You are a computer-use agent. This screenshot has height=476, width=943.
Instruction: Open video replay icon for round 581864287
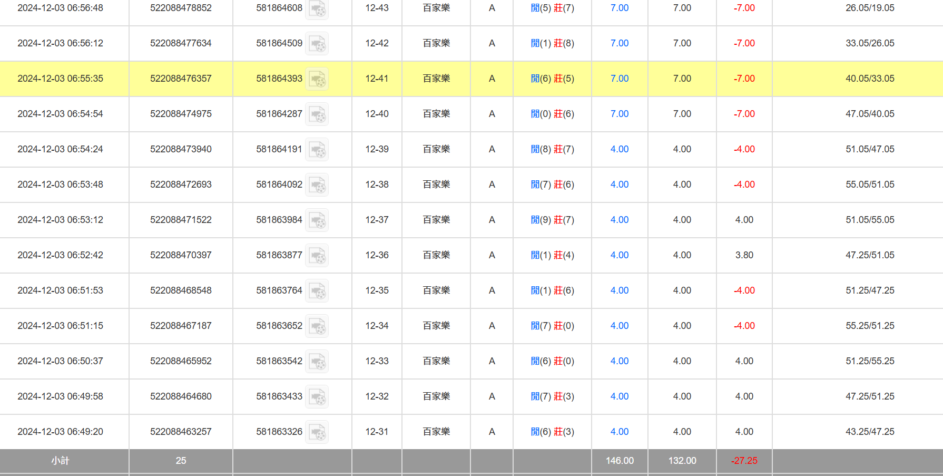point(317,114)
